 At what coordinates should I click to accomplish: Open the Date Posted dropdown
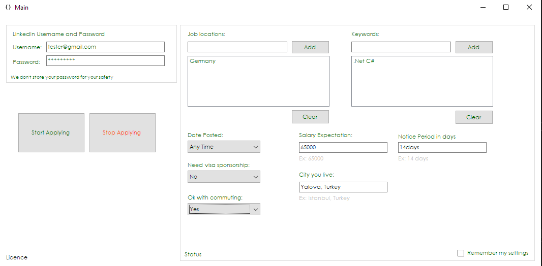pos(224,147)
